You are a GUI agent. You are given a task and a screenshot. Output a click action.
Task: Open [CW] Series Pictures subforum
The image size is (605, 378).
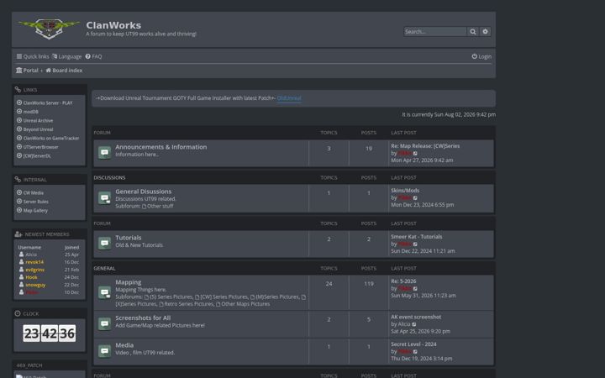point(224,297)
